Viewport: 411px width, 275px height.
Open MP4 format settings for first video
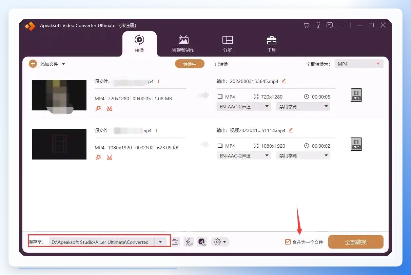tap(356, 95)
